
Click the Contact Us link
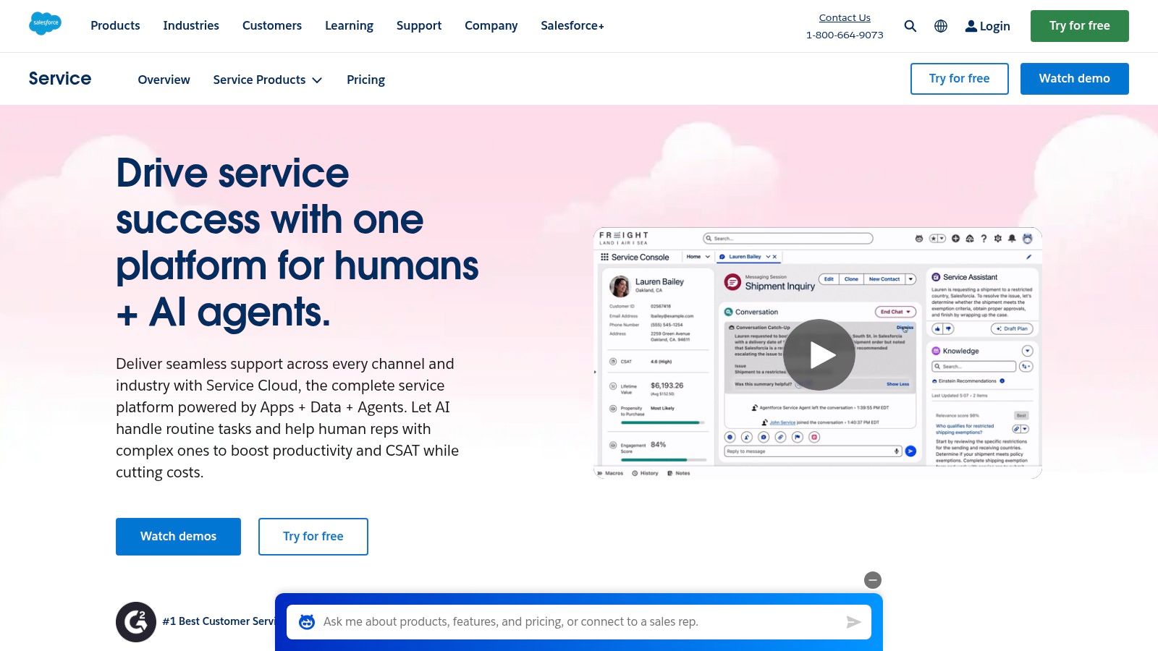(845, 17)
